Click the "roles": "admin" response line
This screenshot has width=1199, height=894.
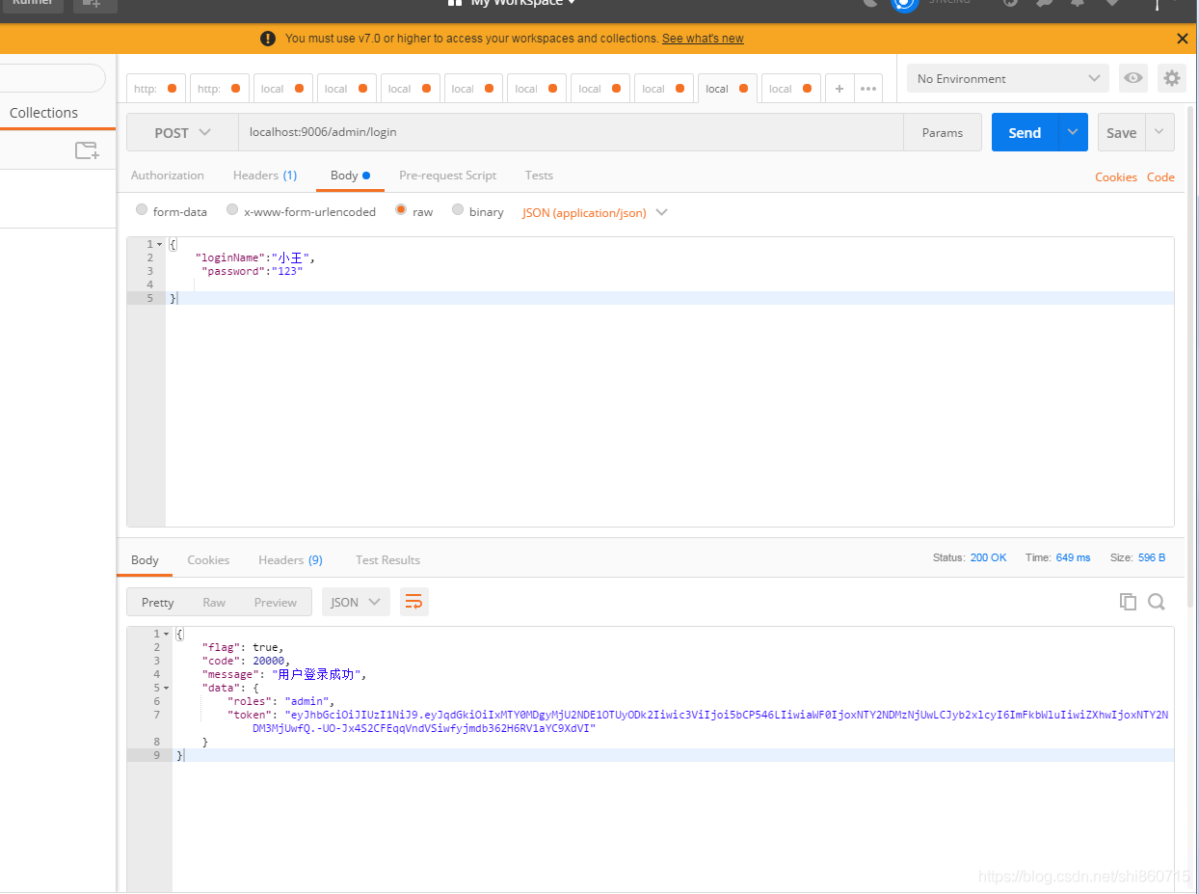280,701
